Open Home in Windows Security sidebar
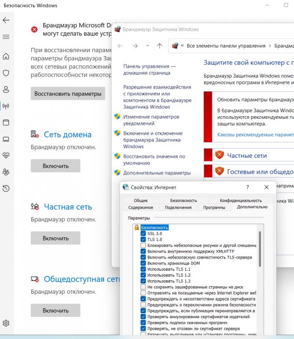Viewport: 294px width, 339px height. click(6, 56)
